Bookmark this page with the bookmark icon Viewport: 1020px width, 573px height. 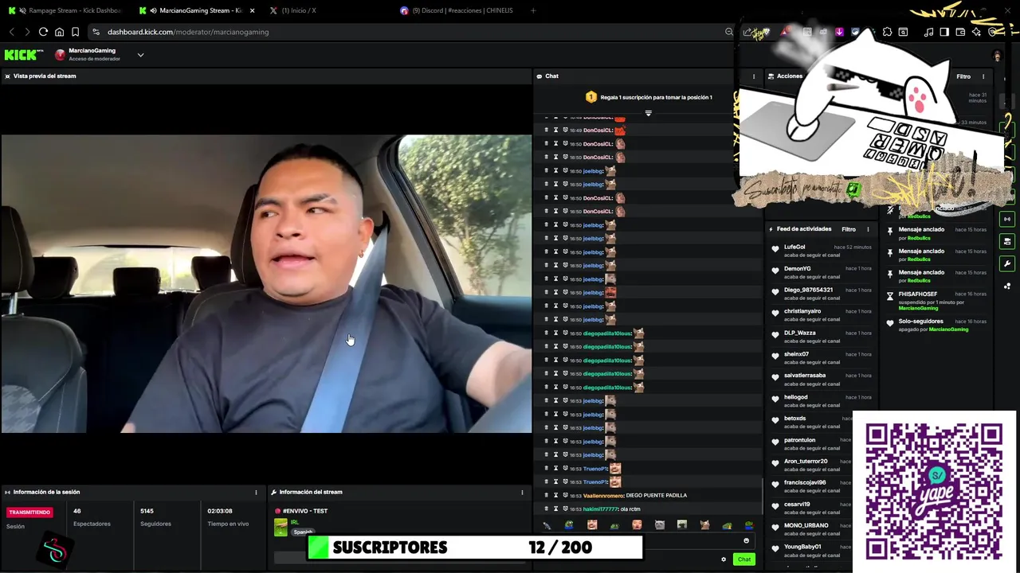tap(75, 32)
